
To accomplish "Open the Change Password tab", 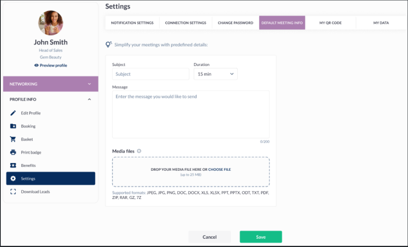I will pos(235,23).
